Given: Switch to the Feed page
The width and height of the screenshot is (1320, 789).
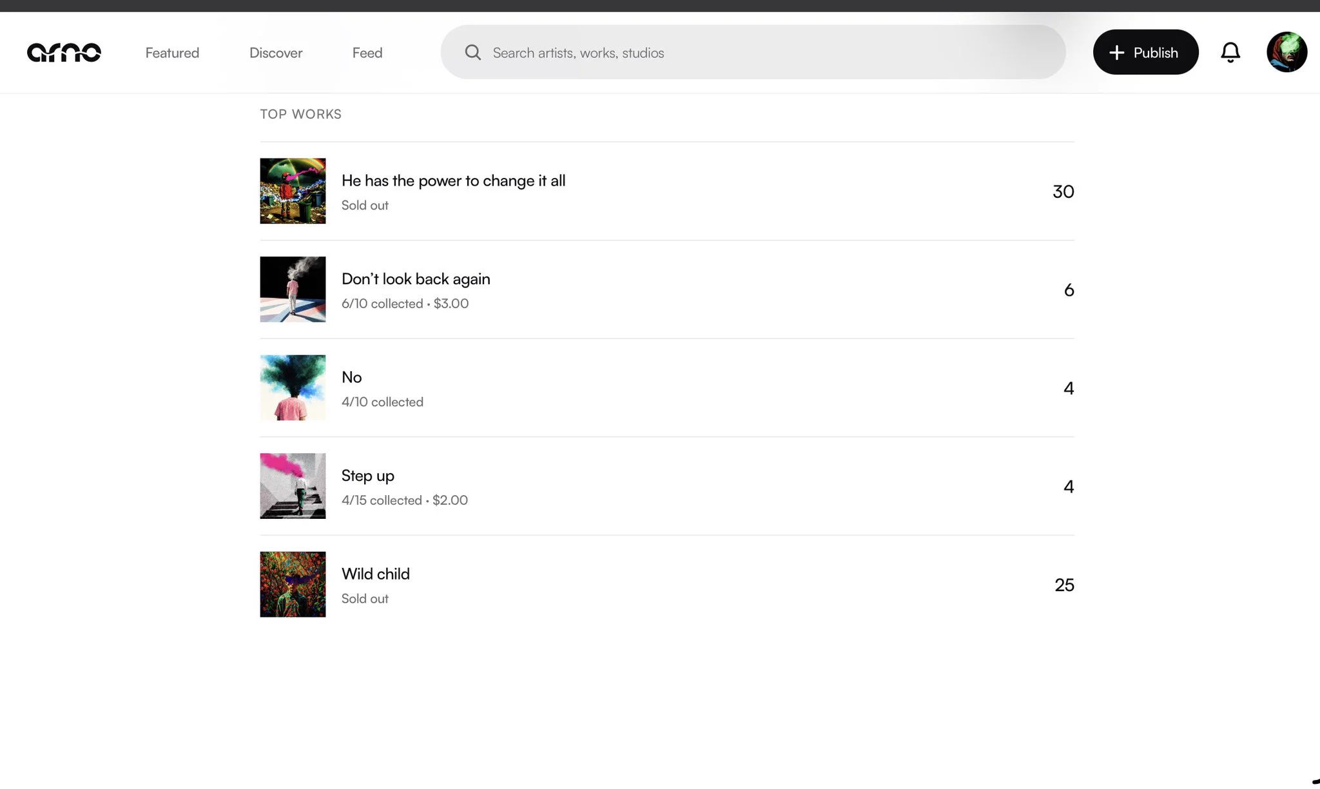Looking at the screenshot, I should 367,53.
